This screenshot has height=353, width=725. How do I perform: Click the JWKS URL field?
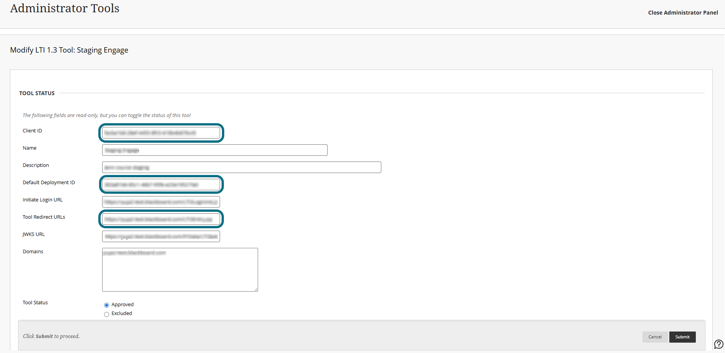(161, 236)
